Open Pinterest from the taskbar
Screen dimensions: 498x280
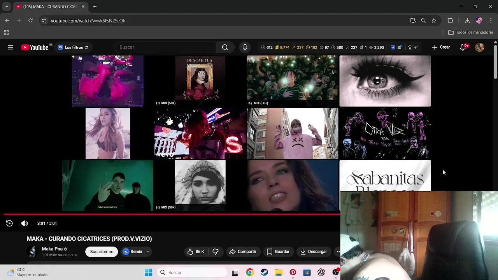(x=293, y=273)
